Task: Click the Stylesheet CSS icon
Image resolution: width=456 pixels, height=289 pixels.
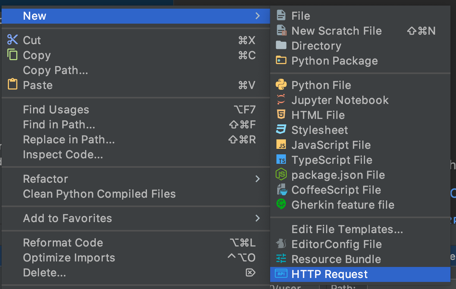Action: pos(281,130)
